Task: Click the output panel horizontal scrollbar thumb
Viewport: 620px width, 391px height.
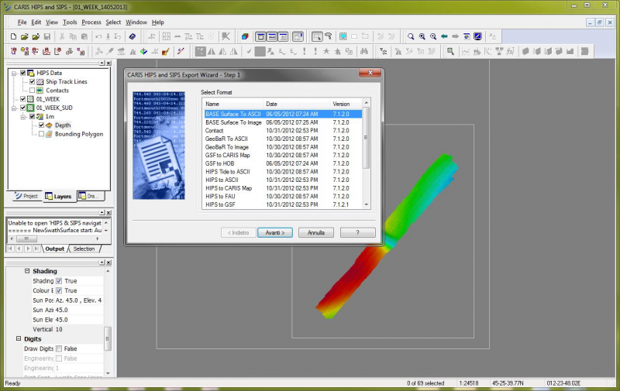Action: click(x=26, y=239)
